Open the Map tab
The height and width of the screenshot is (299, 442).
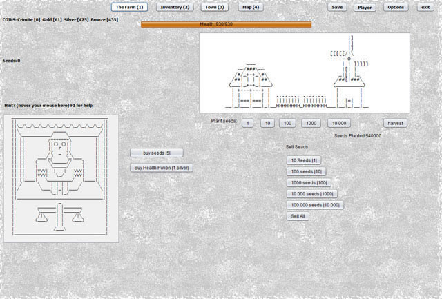tap(251, 7)
